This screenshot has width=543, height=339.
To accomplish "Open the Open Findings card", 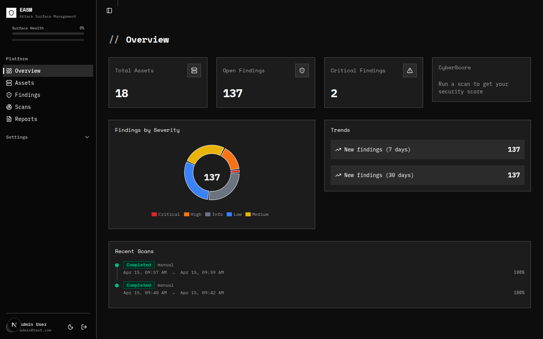I will [266, 82].
